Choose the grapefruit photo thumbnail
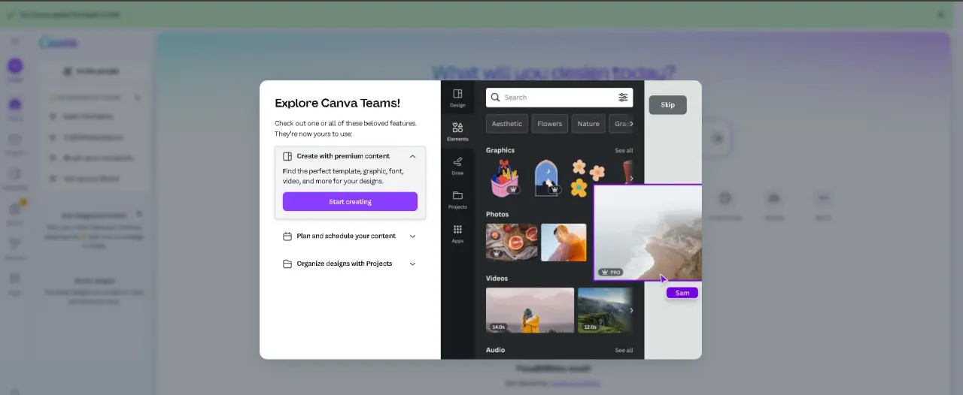The width and height of the screenshot is (963, 395). 512,242
